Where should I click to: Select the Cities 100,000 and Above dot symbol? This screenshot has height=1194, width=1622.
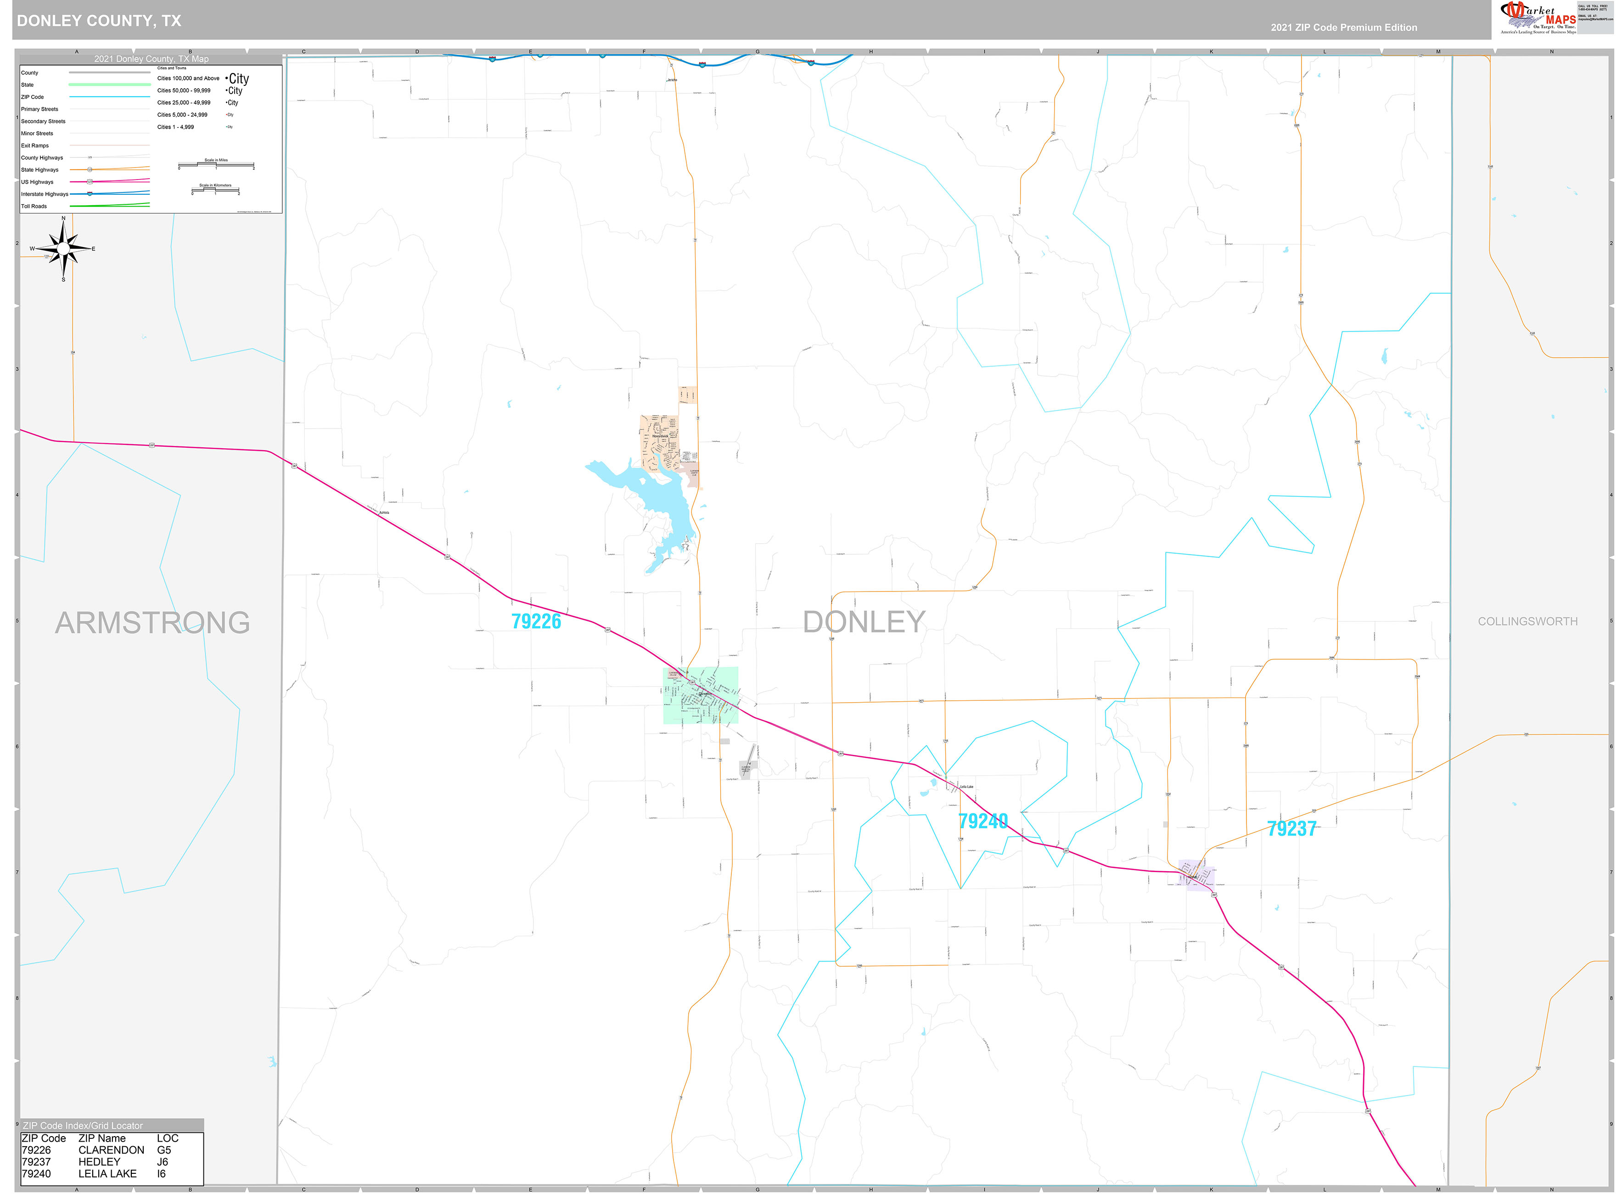(227, 79)
